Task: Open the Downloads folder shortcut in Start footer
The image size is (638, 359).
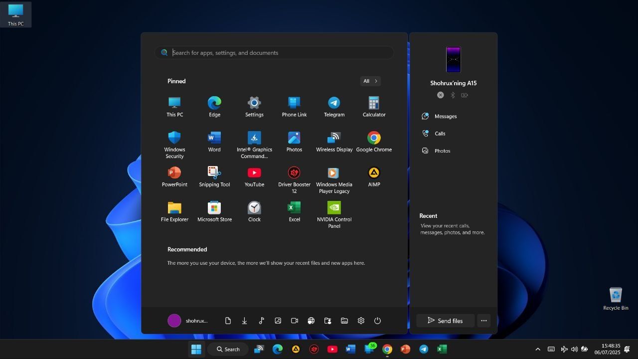Action: click(x=244, y=321)
